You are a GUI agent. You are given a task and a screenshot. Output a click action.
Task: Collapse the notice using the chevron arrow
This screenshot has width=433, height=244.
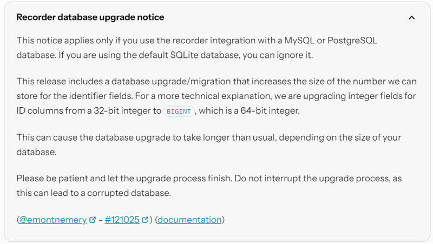(x=411, y=18)
